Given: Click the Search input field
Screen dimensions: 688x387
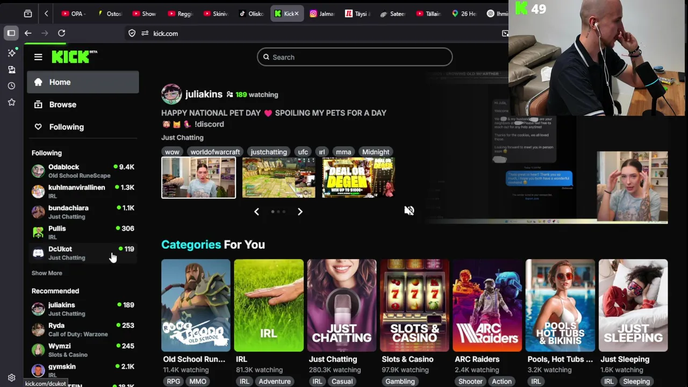Looking at the screenshot, I should [x=355, y=57].
